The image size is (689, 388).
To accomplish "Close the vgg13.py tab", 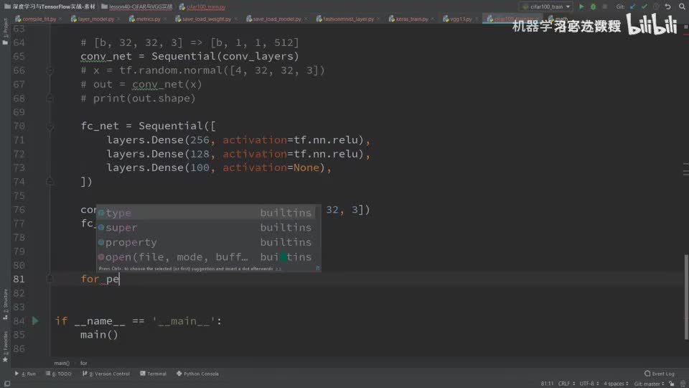I will (477, 19).
